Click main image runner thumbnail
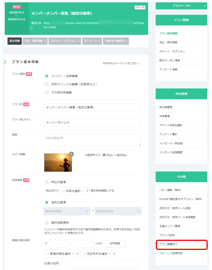This screenshot has height=270, width=212. tap(58, 163)
